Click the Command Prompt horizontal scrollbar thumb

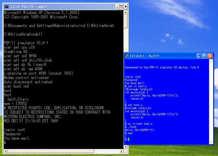51,151
